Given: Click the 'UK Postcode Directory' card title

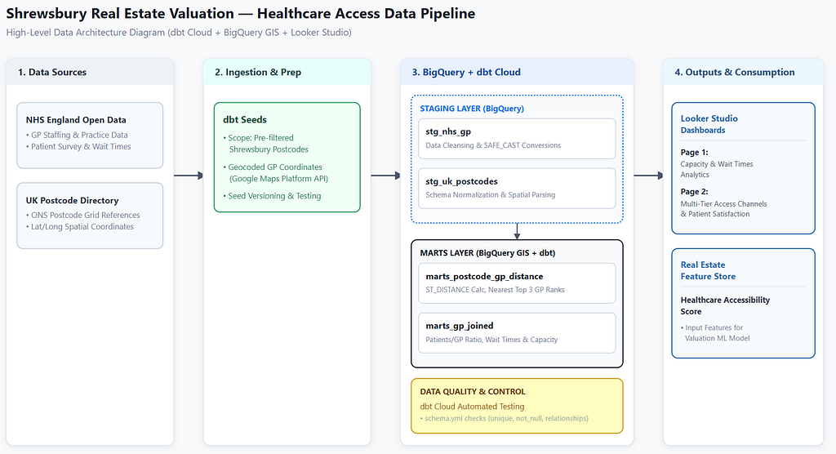Looking at the screenshot, I should (72, 201).
